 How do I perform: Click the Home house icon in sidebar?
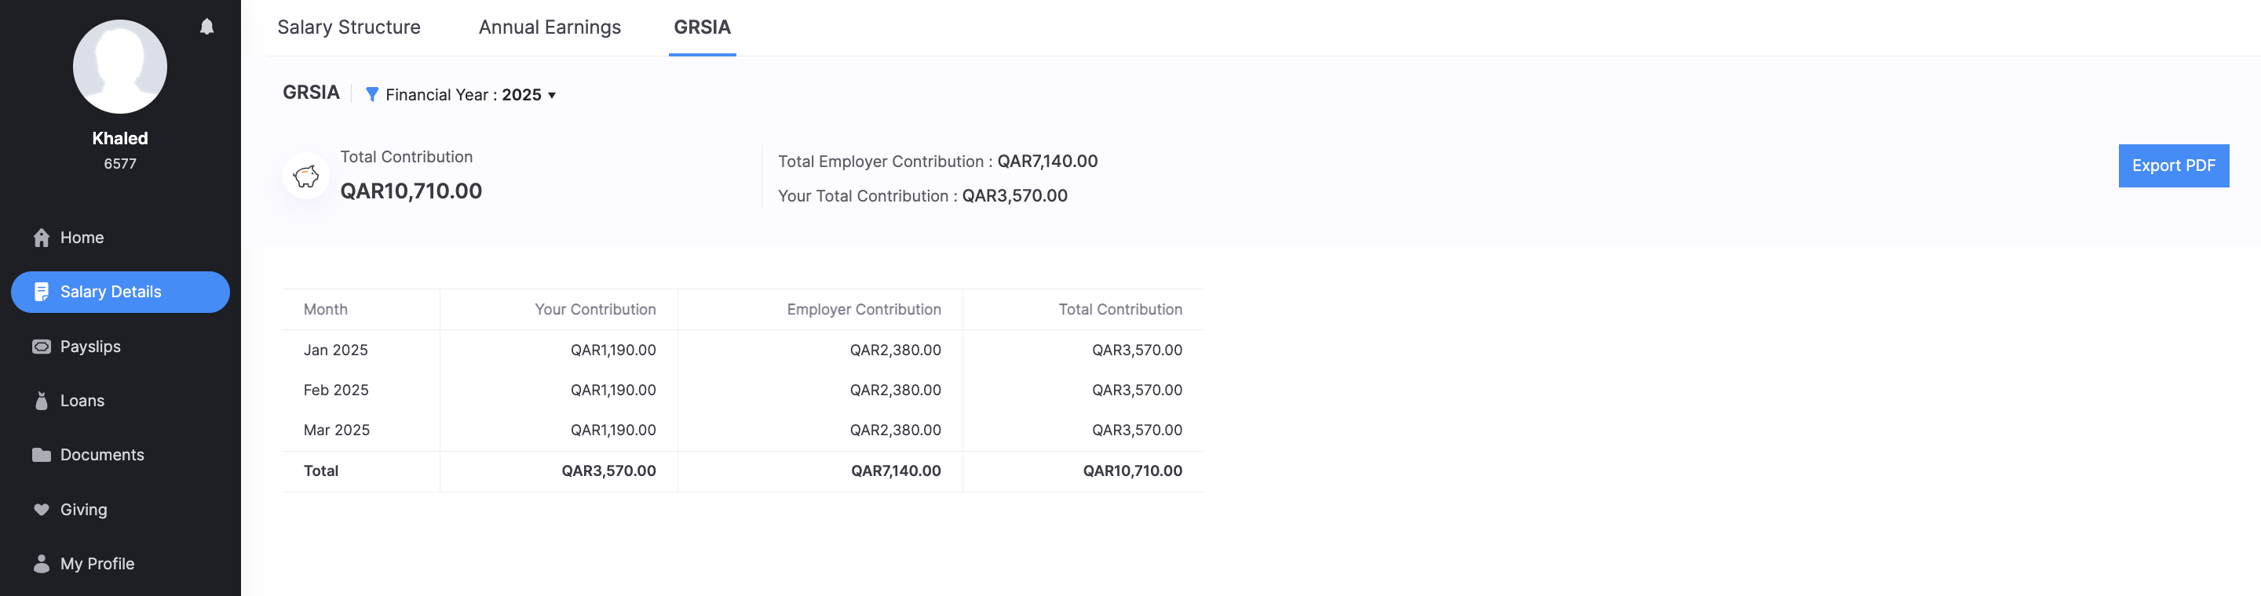[x=42, y=238]
